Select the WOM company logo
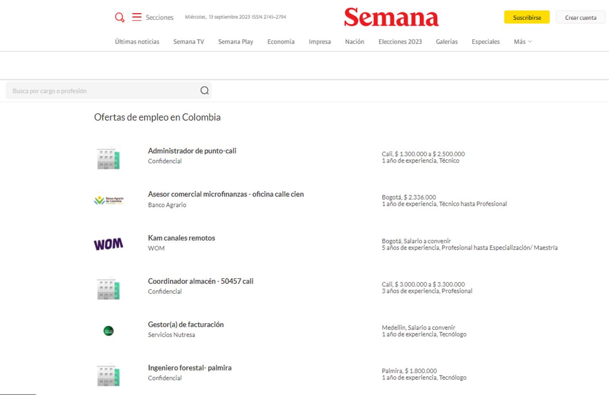The height and width of the screenshot is (395, 609). (x=109, y=243)
